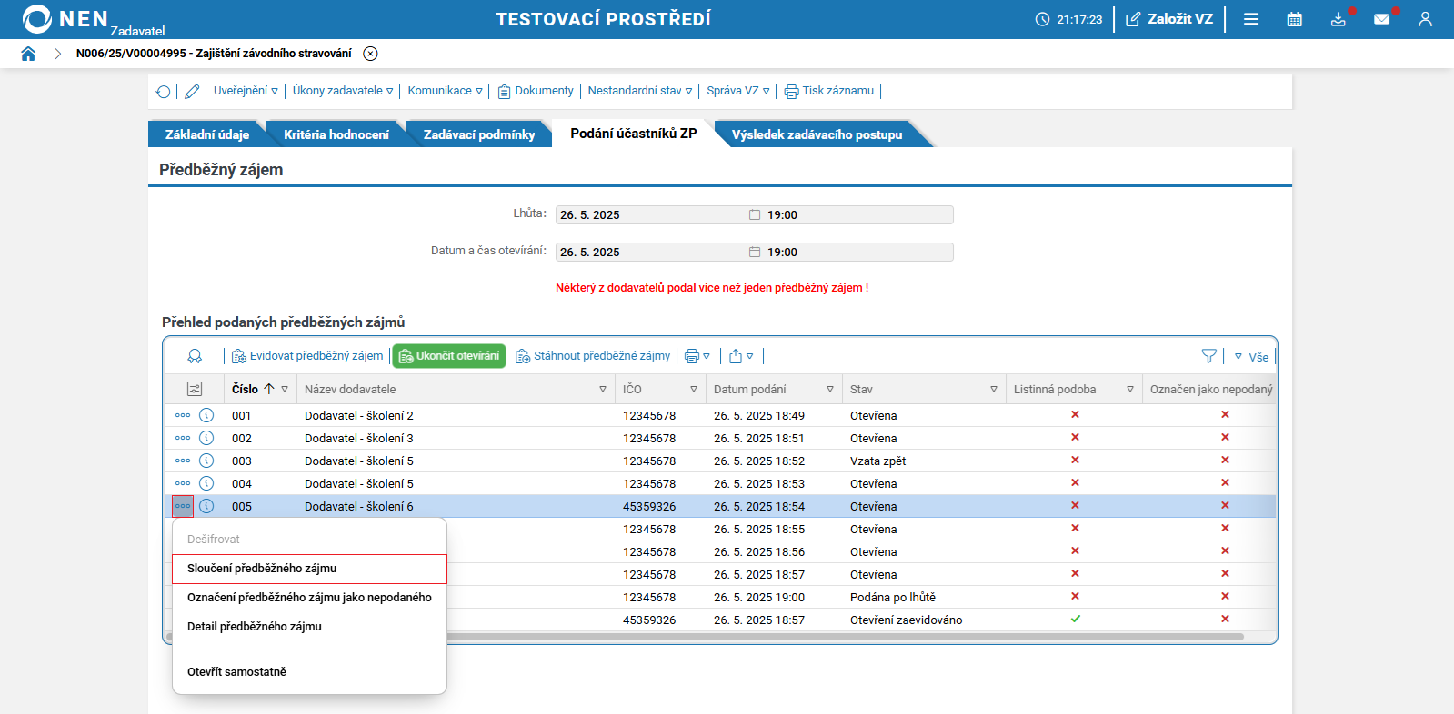Close the N006/25/V00004995 breadcrumb tab
This screenshot has height=714, width=1454.
pos(370,54)
